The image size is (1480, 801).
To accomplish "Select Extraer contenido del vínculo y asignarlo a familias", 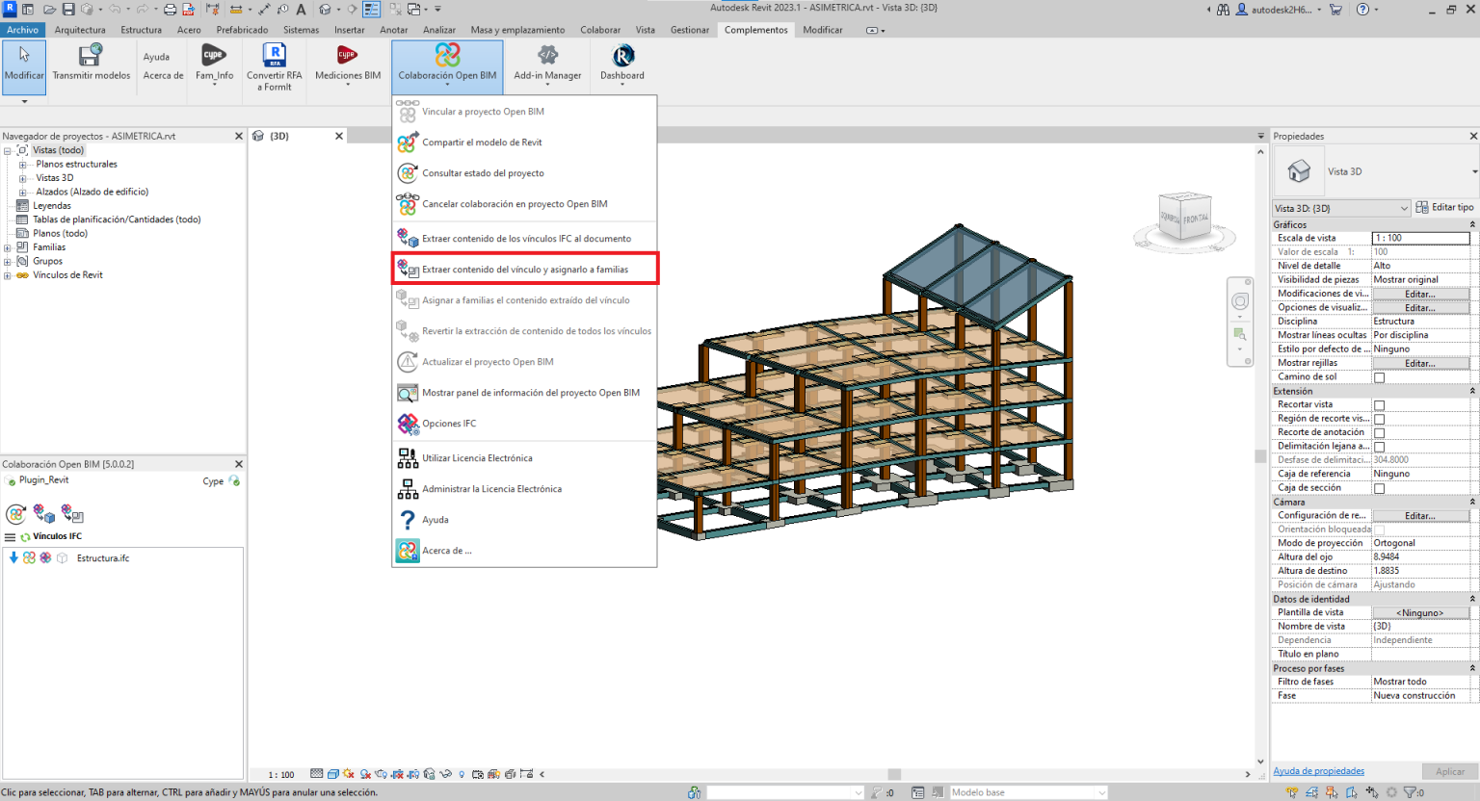I will (524, 270).
